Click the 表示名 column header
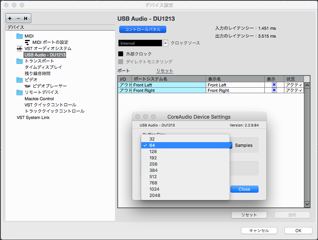The height and width of the screenshot is (240, 318). [235, 79]
